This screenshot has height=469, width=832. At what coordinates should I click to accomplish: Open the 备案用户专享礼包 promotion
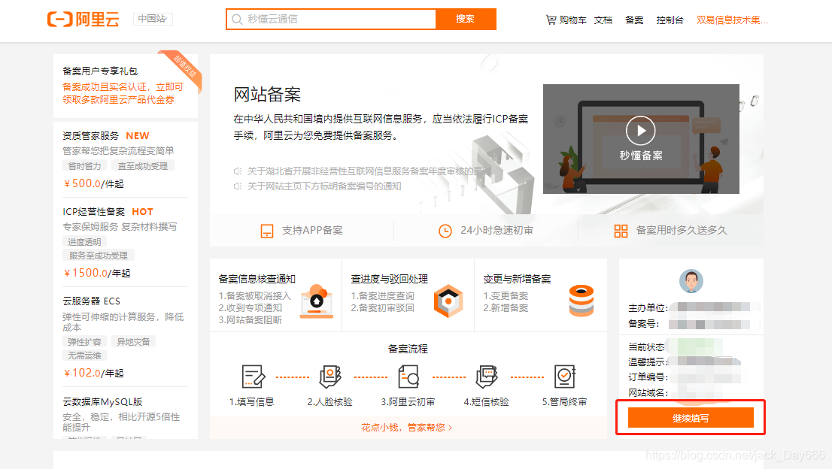[x=100, y=71]
